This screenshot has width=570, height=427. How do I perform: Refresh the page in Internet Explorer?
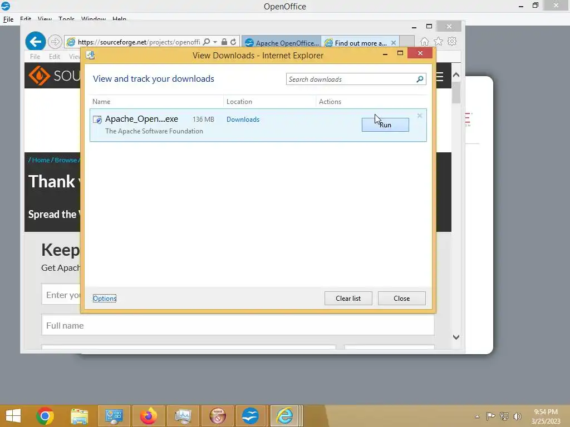point(233,42)
